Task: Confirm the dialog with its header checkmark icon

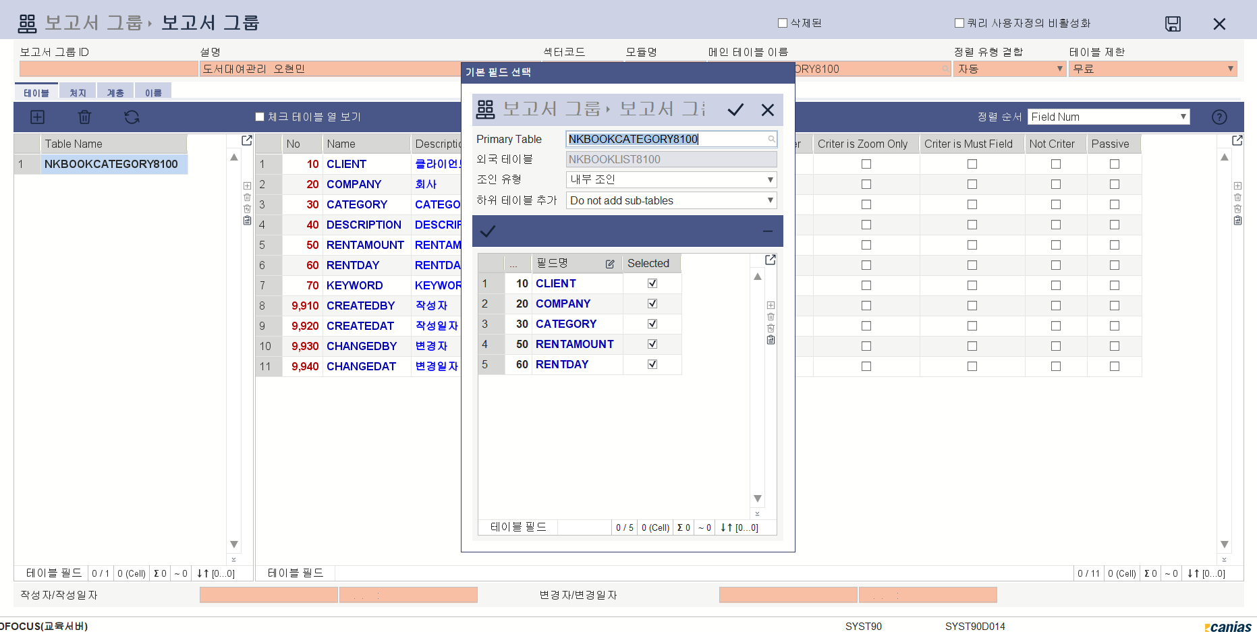Action: (x=735, y=110)
